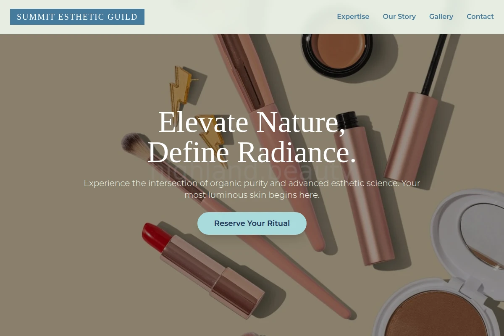Click the Reserve Your Ritual button

[252, 223]
